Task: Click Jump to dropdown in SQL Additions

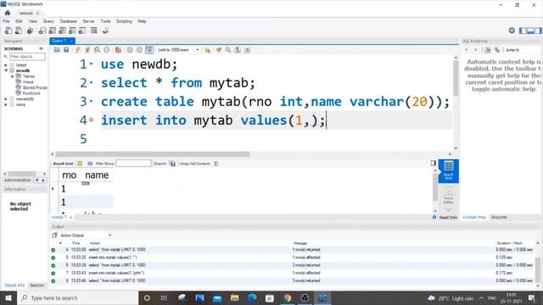Action: pyautogui.click(x=512, y=50)
